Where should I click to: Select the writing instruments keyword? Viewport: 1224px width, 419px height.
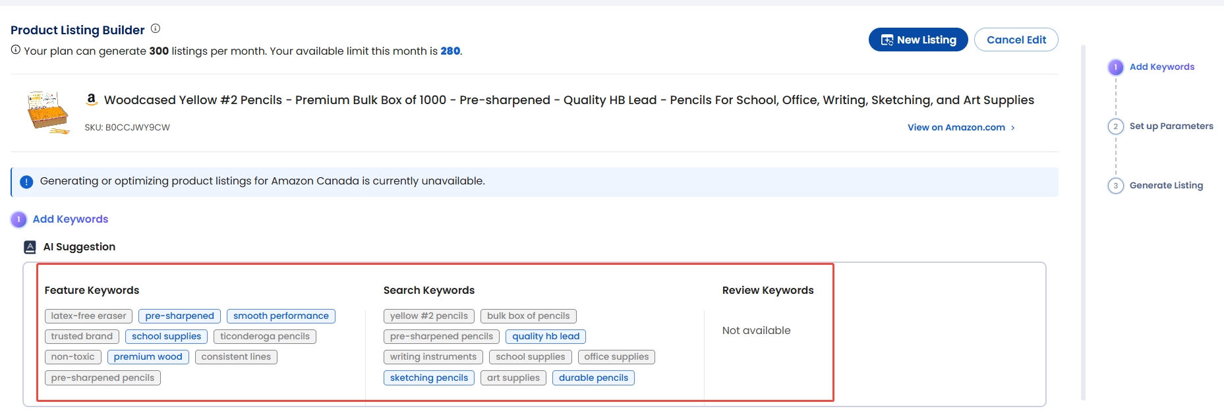click(x=433, y=357)
